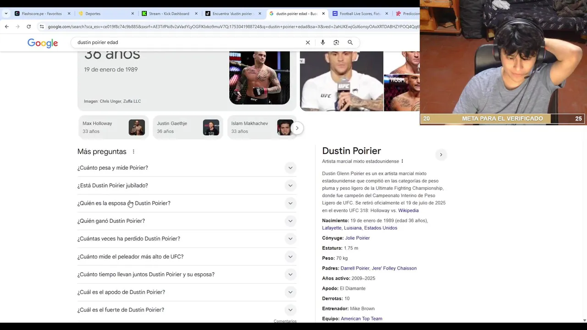587x330 pixels.
Task: Expand '¿Cuántas veces ha perdido Dustin Poirier?'
Action: click(187, 239)
